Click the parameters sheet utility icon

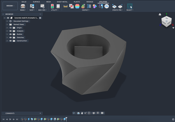[58, 6]
